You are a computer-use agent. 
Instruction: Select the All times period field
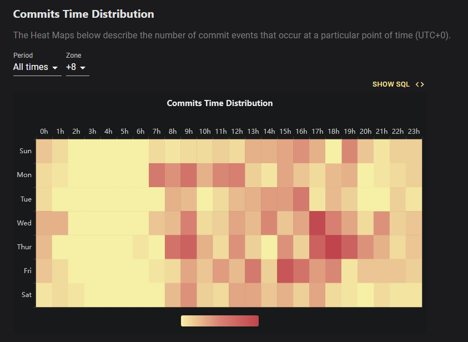click(x=37, y=67)
